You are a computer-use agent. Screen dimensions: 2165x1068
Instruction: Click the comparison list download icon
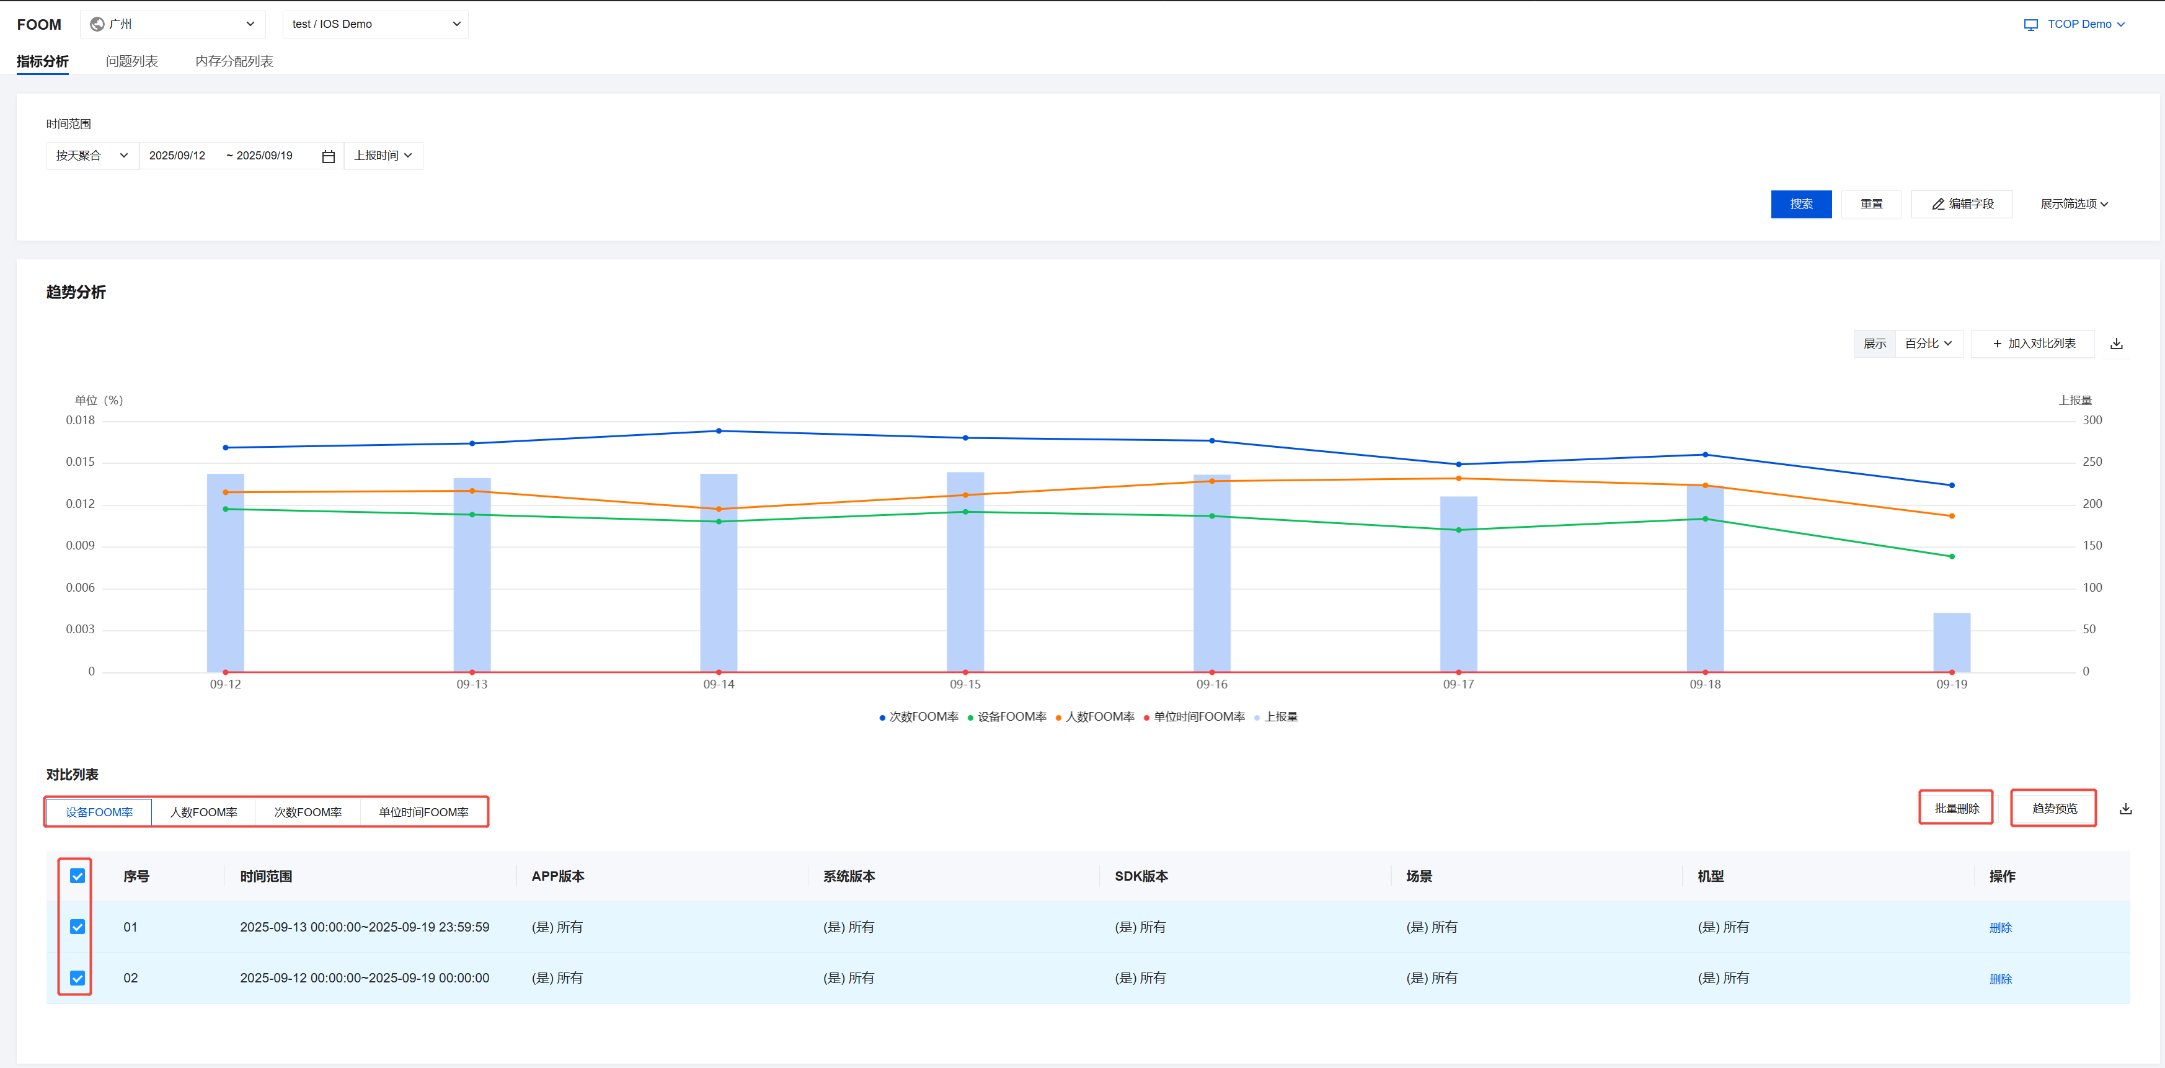coord(2125,809)
